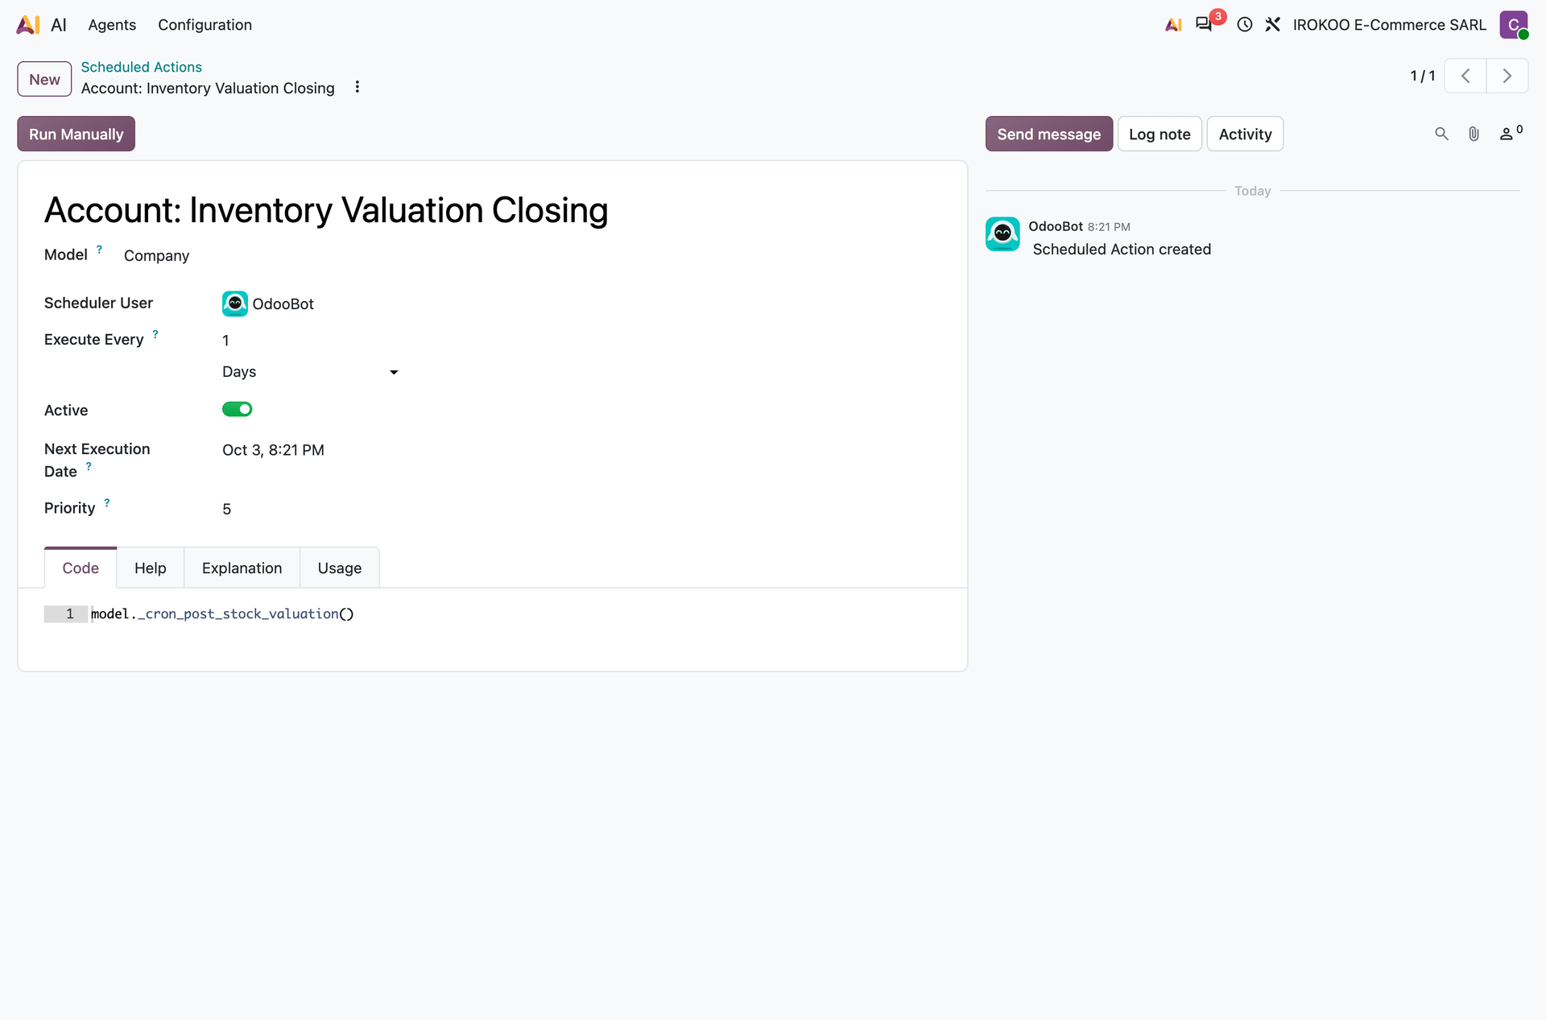Image resolution: width=1546 pixels, height=1020 pixels.
Task: Click OdooBot avatar in Scheduler User field
Action: pyautogui.click(x=235, y=304)
